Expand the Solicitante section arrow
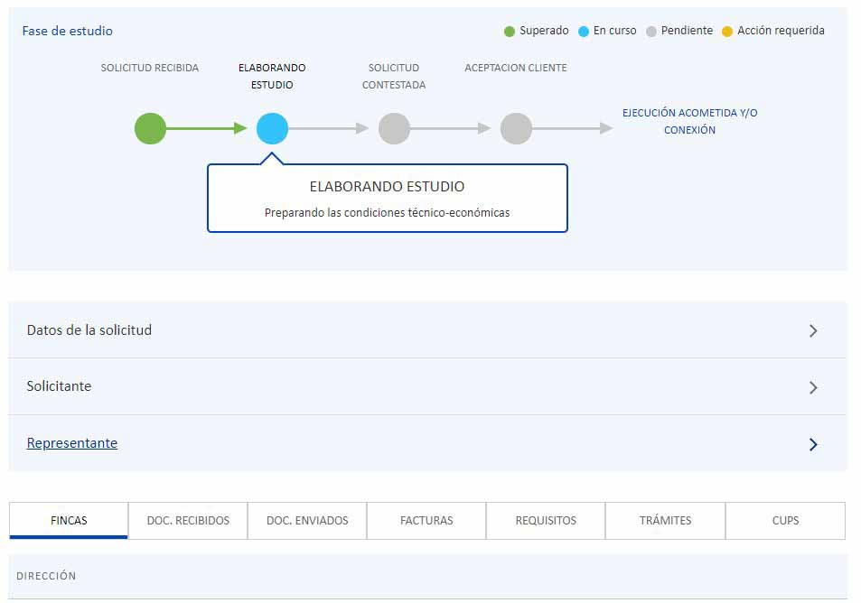This screenshot has width=861, height=603. pos(813,387)
